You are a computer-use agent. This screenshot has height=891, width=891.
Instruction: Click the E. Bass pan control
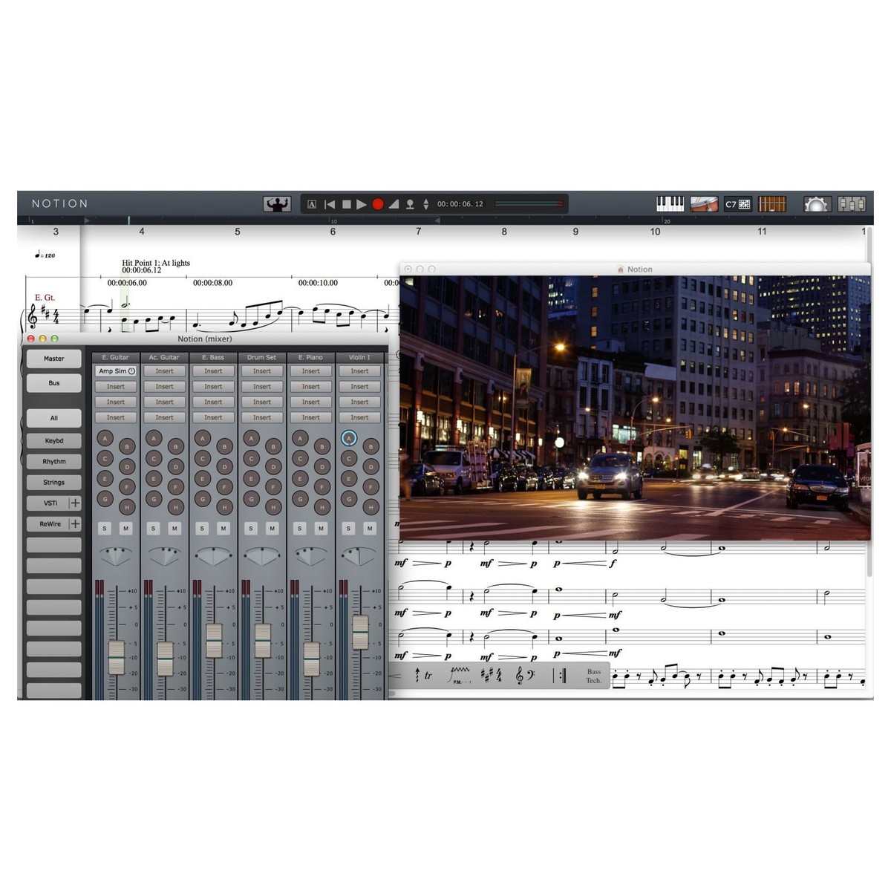(213, 556)
